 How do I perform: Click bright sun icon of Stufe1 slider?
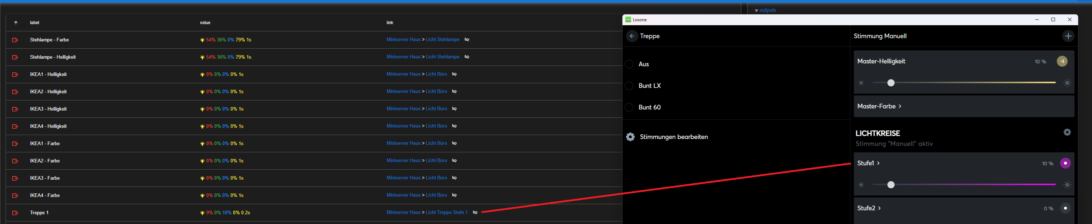tap(1067, 185)
